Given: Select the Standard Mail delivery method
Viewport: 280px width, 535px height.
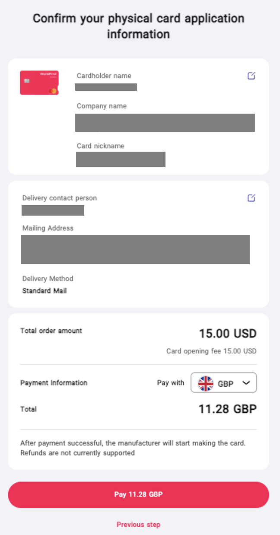Looking at the screenshot, I should [x=45, y=291].
